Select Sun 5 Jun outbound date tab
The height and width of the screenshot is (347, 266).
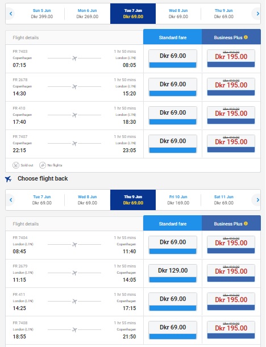click(42, 14)
